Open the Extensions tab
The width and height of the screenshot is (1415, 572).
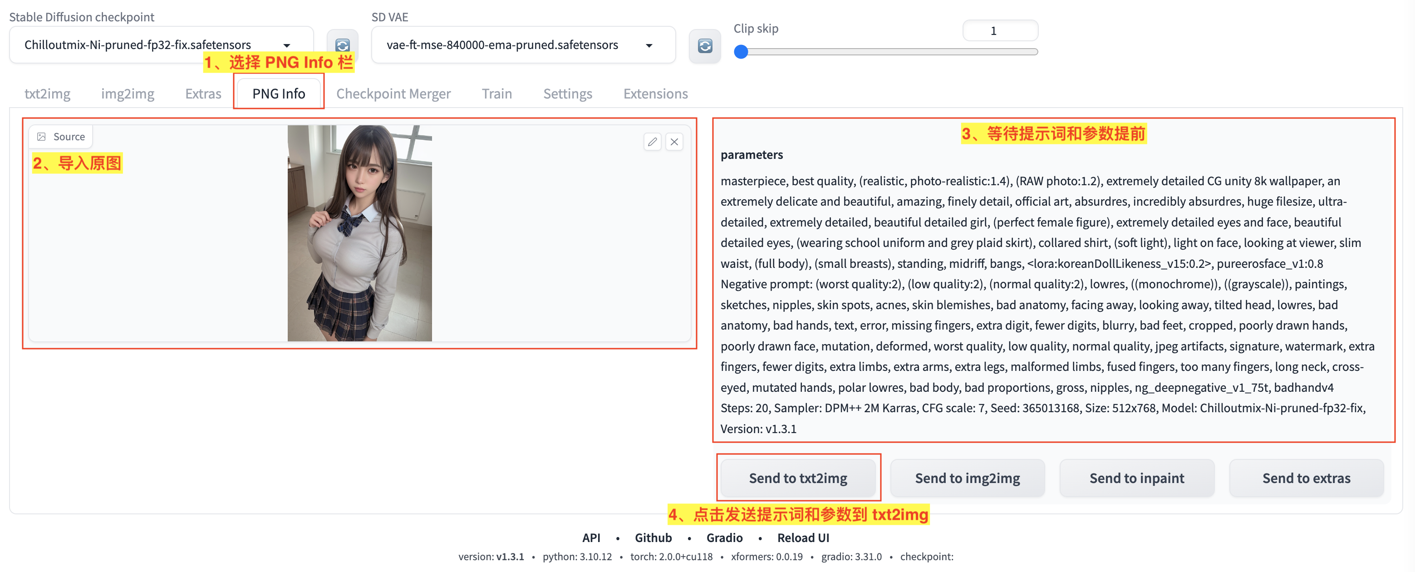coord(655,94)
